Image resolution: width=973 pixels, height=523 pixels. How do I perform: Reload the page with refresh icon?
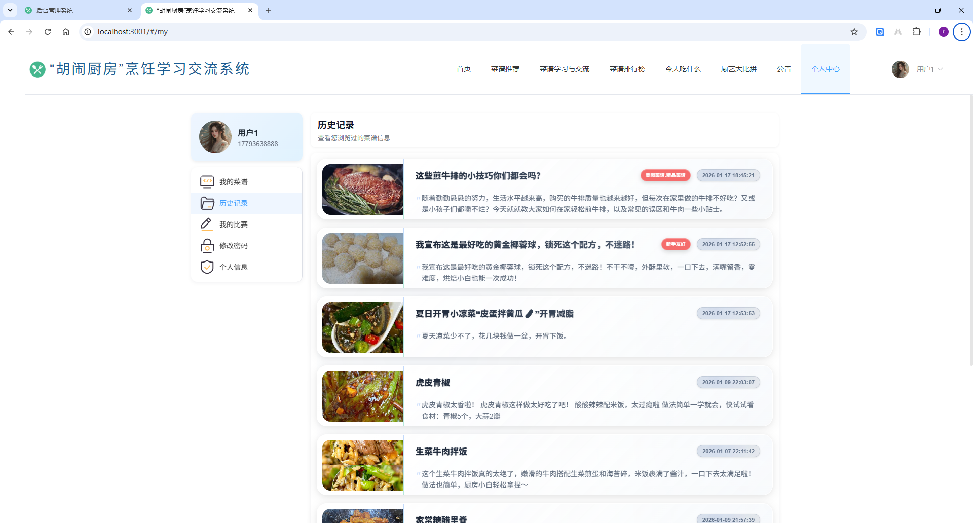tap(48, 32)
